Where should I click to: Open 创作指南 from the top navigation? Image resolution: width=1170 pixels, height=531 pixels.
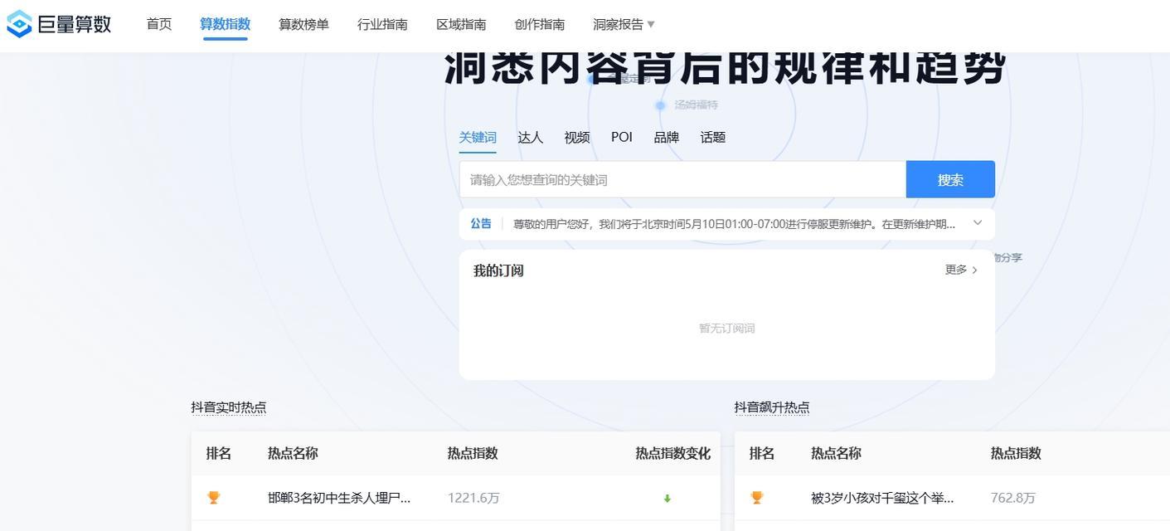[540, 24]
